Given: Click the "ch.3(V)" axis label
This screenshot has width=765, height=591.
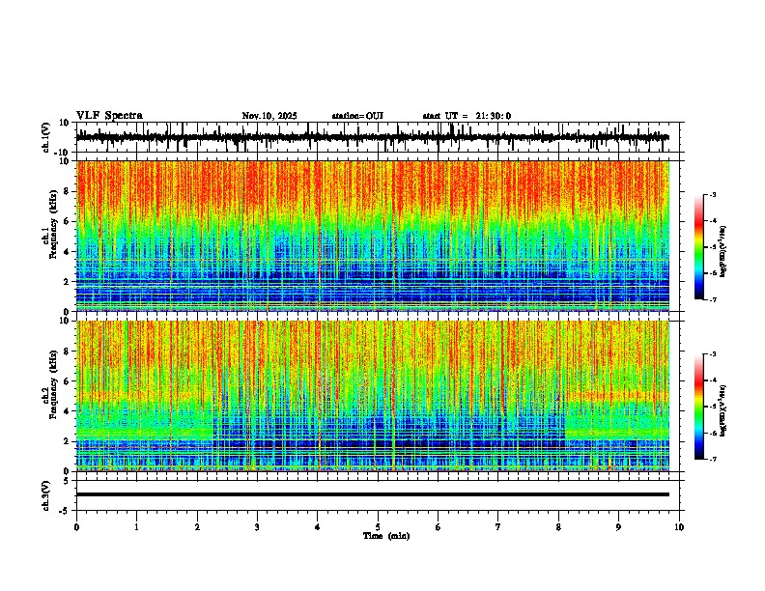Looking at the screenshot, I should (x=46, y=495).
